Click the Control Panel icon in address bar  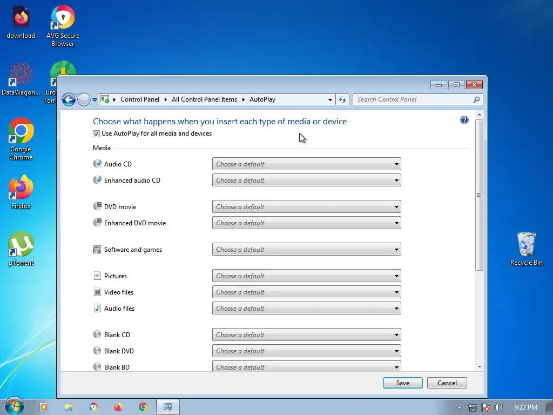coord(105,99)
